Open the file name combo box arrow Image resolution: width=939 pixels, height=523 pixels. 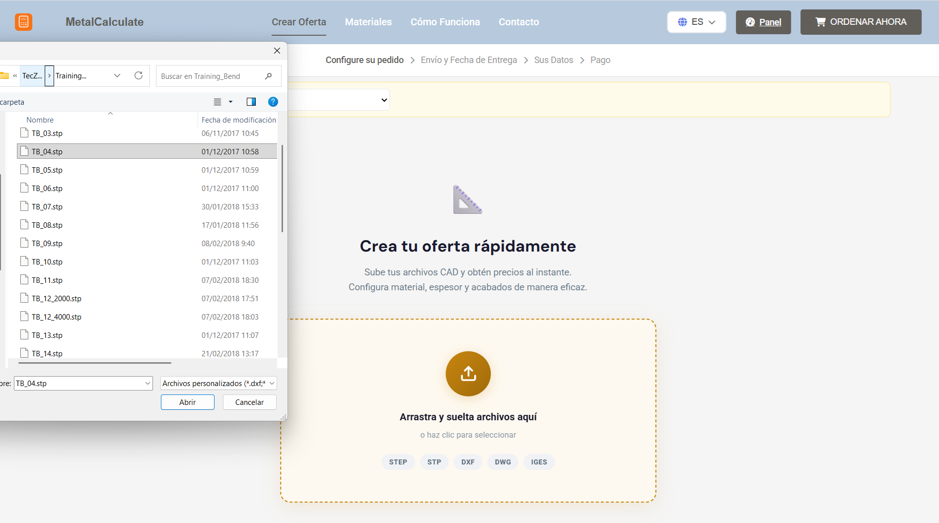147,383
